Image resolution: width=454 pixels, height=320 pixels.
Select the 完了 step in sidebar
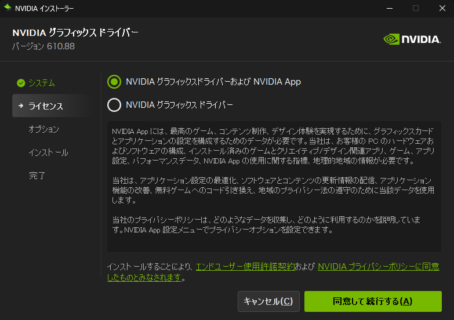tap(37, 176)
